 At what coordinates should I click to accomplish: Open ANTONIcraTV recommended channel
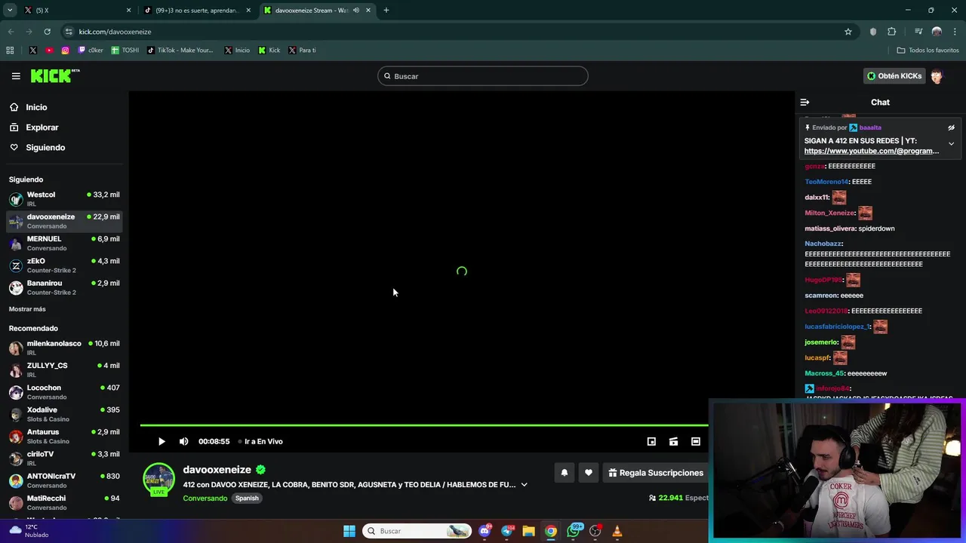pyautogui.click(x=64, y=480)
